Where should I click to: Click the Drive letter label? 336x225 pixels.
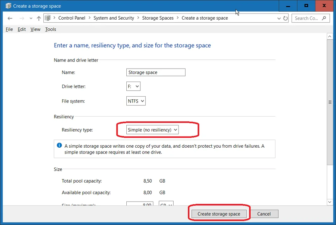click(74, 86)
